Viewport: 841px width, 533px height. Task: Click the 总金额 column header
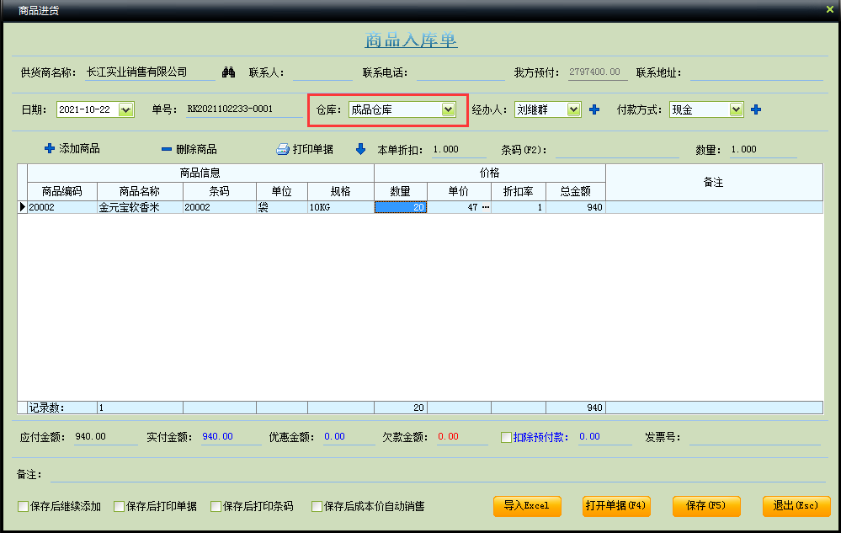576,191
